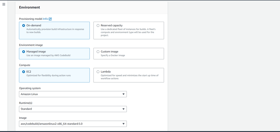Click the 'Image' field label

pyautogui.click(x=23, y=118)
